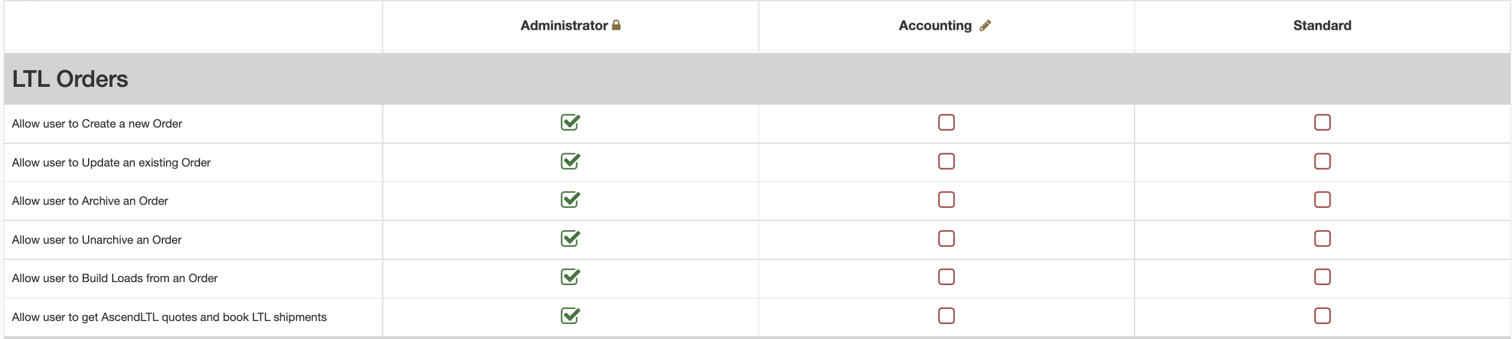Enable Standard Update an existing Order
Image resolution: width=1512 pixels, height=339 pixels.
(x=1322, y=161)
